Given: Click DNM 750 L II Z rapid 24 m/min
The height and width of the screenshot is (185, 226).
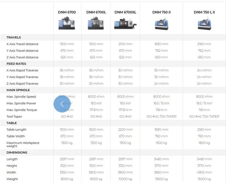Looking at the screenshot, I should point(204,83).
